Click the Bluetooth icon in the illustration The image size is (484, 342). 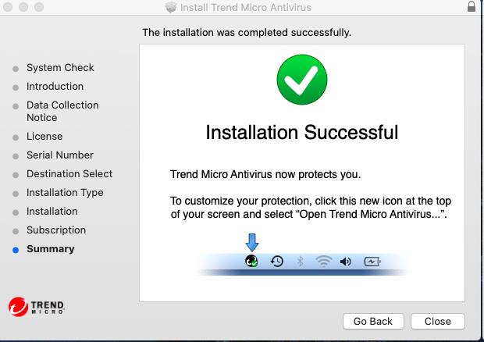[x=300, y=262]
